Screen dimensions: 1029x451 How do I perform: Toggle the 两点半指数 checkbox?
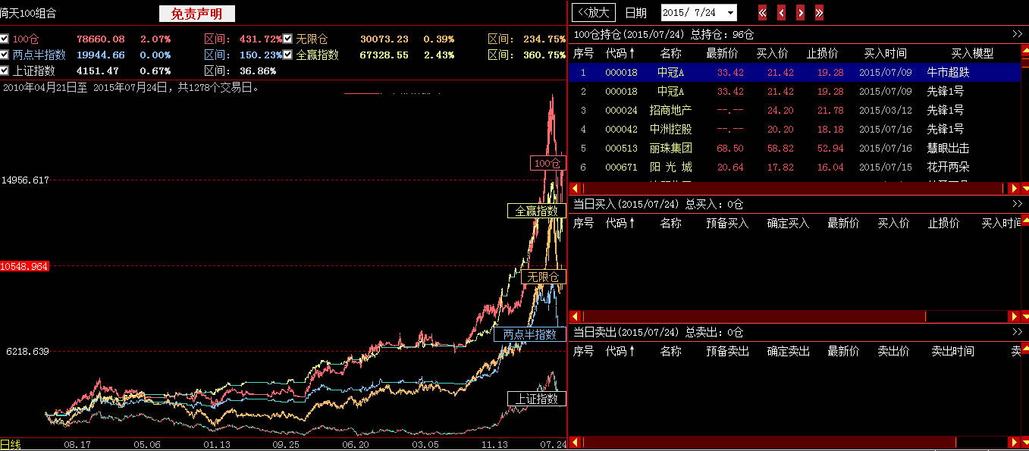(x=5, y=55)
